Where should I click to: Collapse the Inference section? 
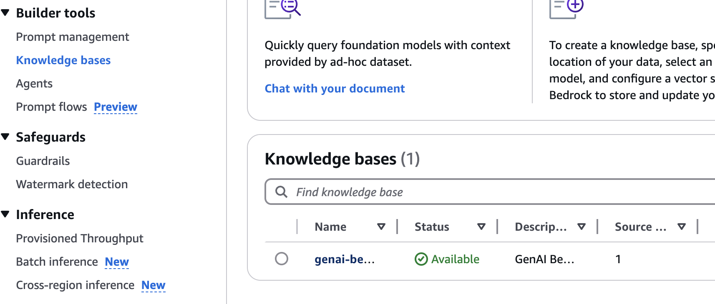(x=5, y=214)
